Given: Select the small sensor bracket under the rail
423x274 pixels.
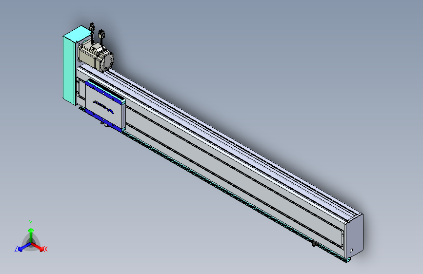Looking at the screenshot, I should [314, 244].
